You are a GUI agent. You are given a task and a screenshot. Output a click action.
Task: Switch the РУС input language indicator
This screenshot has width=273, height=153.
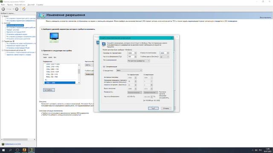(261, 150)
